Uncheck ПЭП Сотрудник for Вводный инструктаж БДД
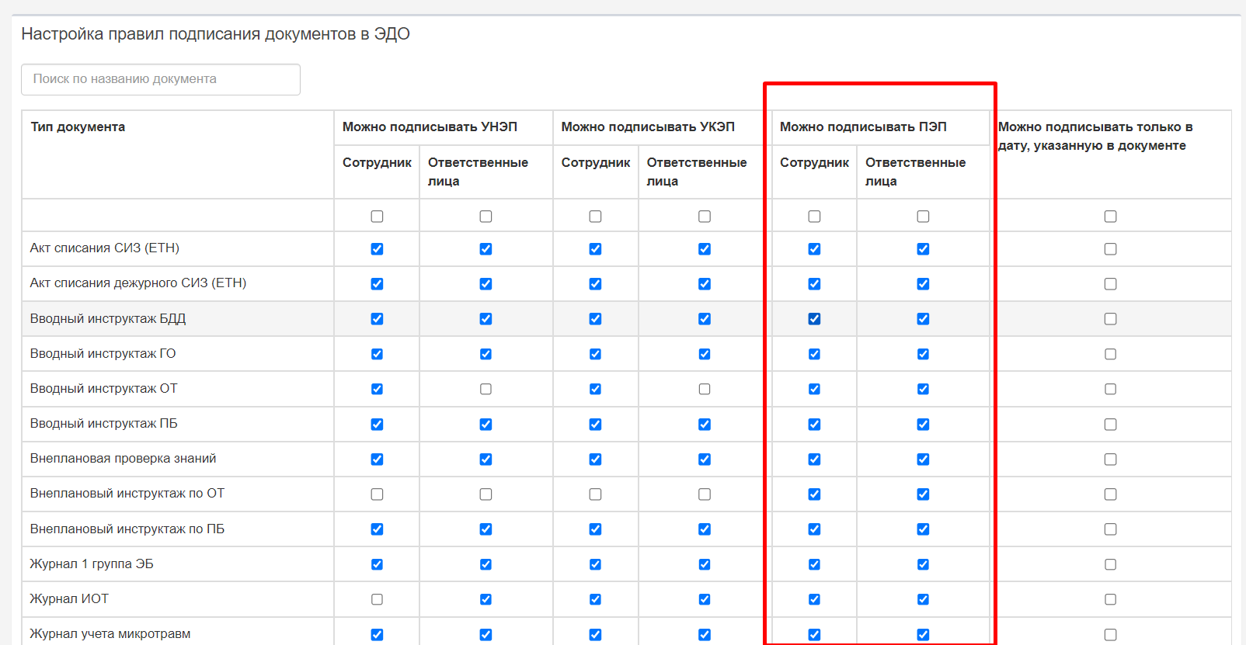Screen dimensions: 1246x645 click(814, 319)
